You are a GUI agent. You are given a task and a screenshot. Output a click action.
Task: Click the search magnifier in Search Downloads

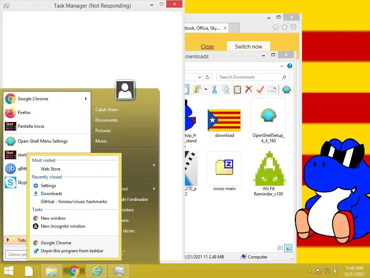coord(284,77)
